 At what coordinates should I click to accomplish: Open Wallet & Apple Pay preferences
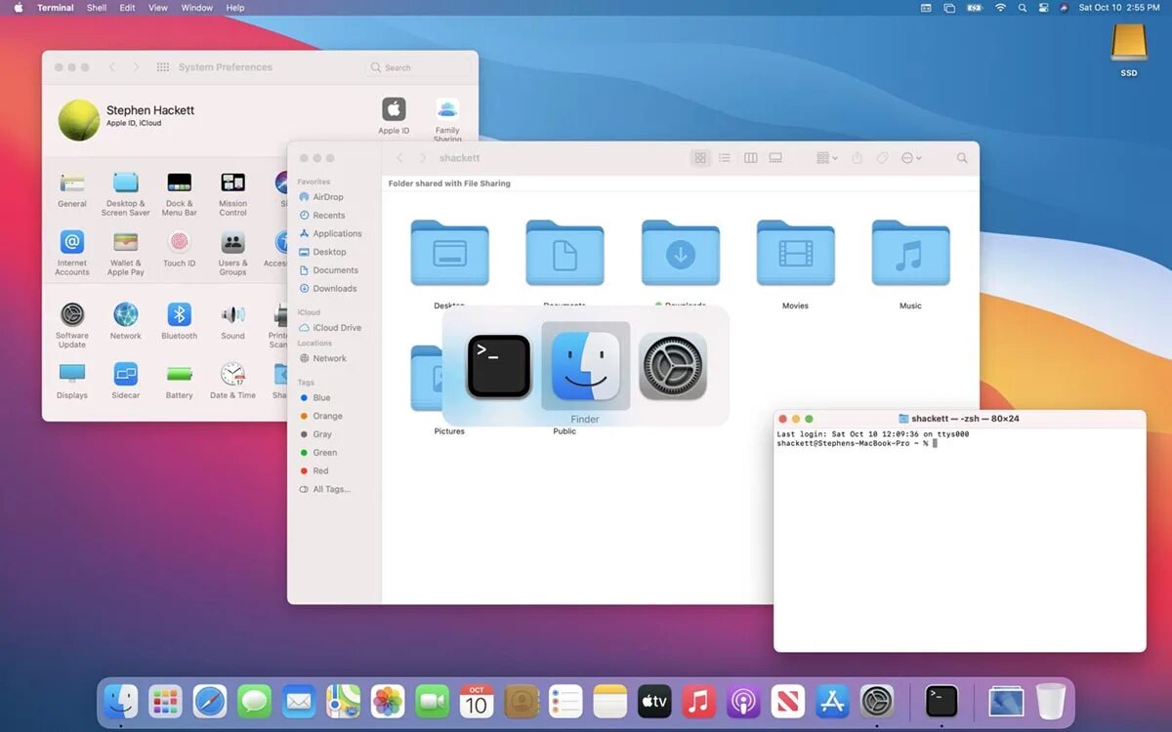(x=125, y=253)
